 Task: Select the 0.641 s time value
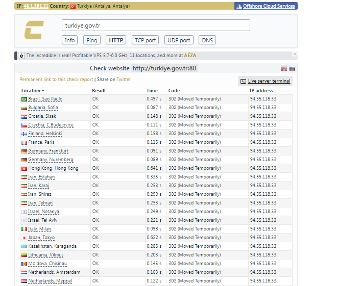pyautogui.click(x=154, y=168)
